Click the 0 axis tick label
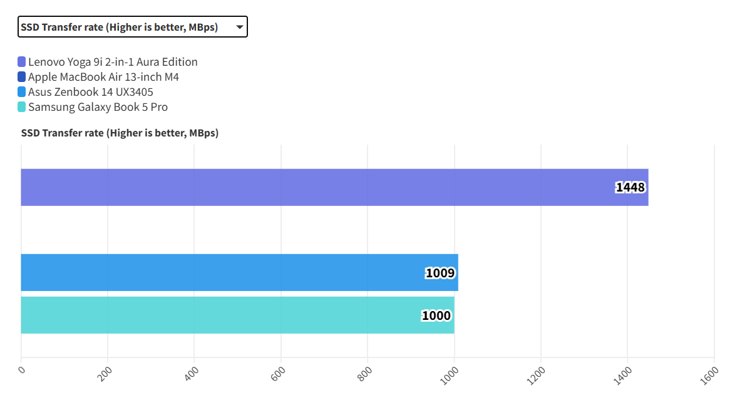The width and height of the screenshot is (737, 395). click(21, 370)
